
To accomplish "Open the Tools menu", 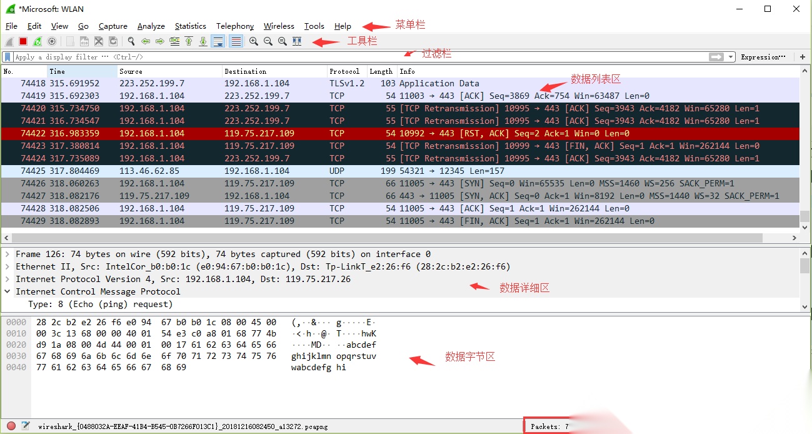I will [314, 26].
